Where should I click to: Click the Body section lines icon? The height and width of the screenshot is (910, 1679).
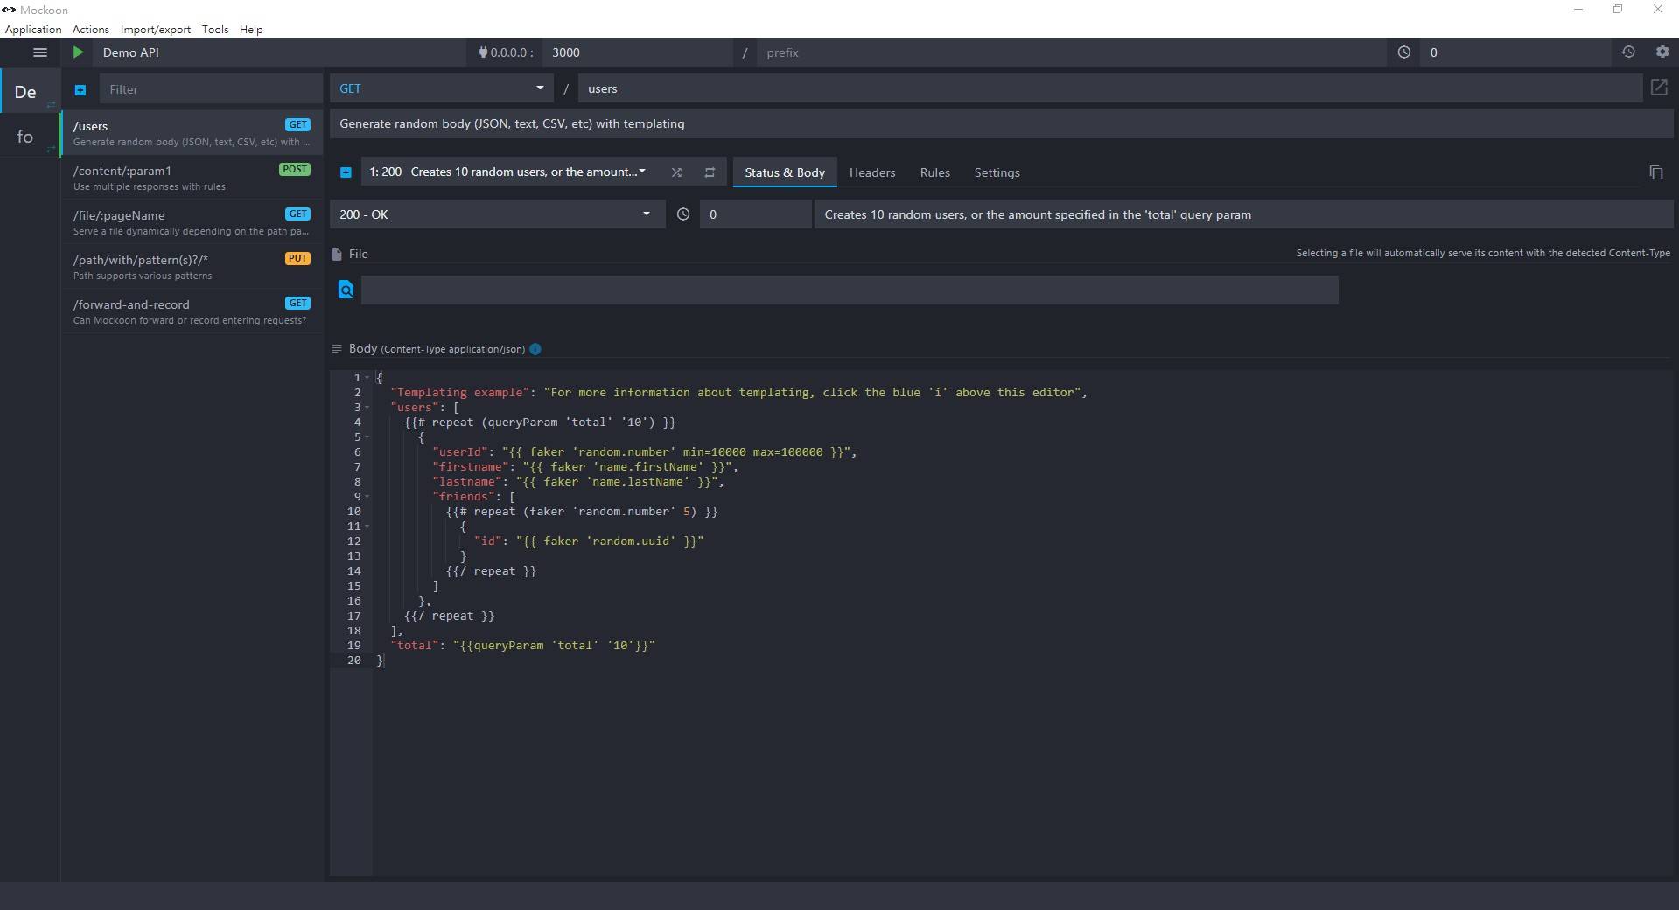[x=337, y=349]
